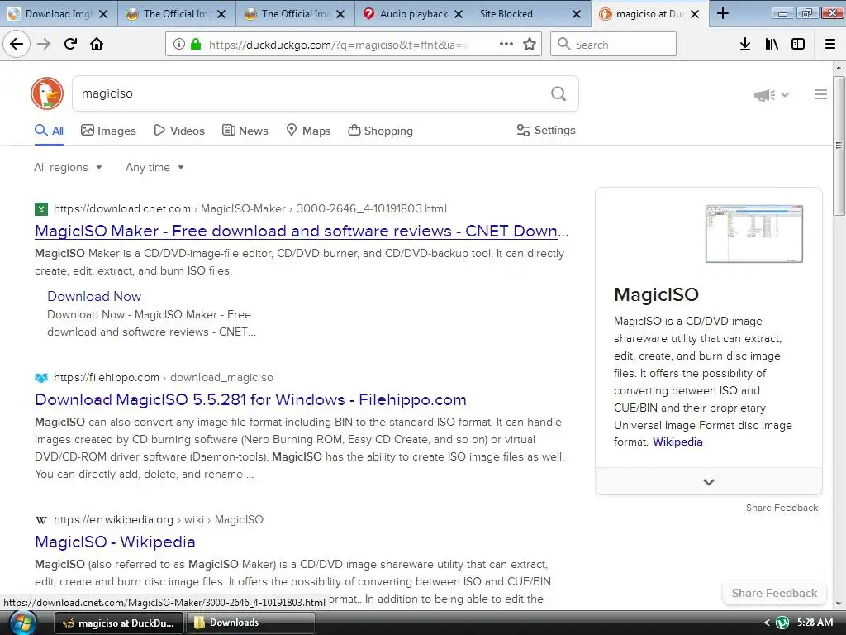This screenshot has height=635, width=846.
Task: Open the Firefox hamburger menu
Action: [x=830, y=44]
